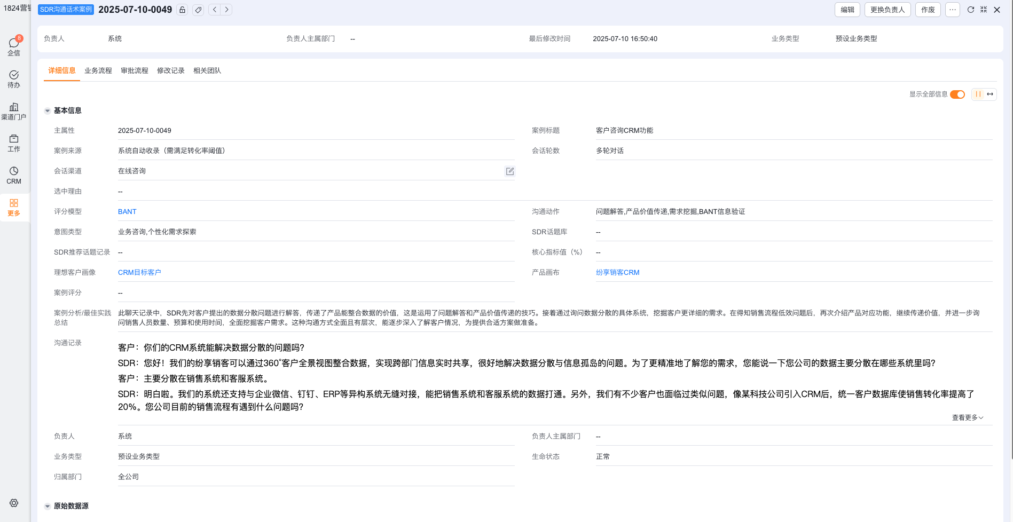Screen dimensions: 1013x522
Task: Click the refresh icon in top bar
Action: point(970,10)
